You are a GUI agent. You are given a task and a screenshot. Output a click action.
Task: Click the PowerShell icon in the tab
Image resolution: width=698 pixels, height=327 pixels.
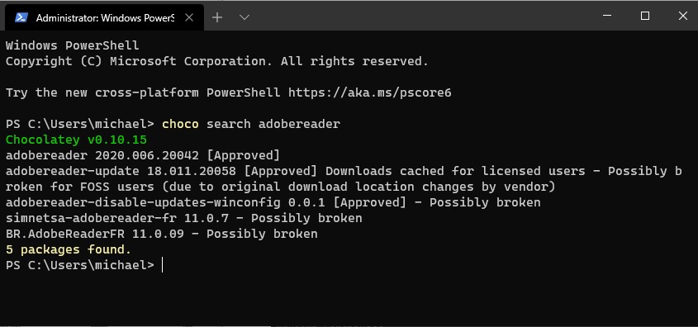(21, 17)
